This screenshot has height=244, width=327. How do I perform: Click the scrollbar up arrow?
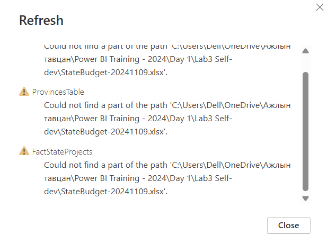pos(305,51)
